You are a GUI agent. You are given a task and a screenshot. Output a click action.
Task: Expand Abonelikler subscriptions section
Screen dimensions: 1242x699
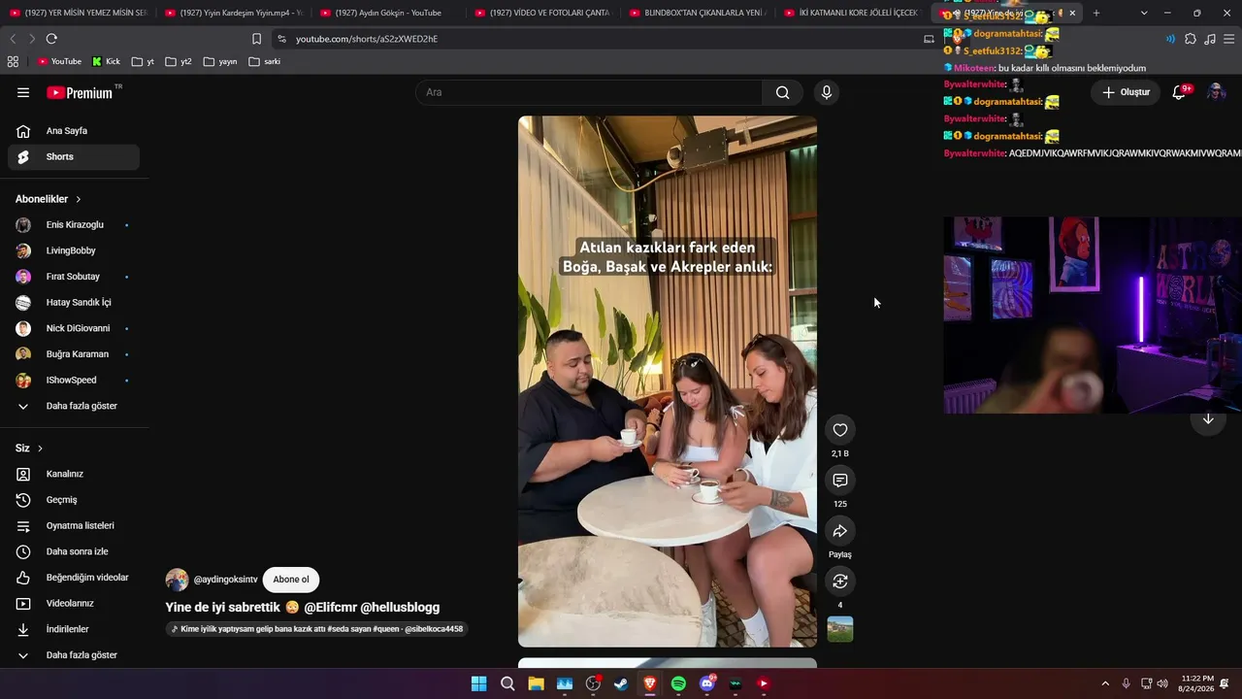coord(49,199)
